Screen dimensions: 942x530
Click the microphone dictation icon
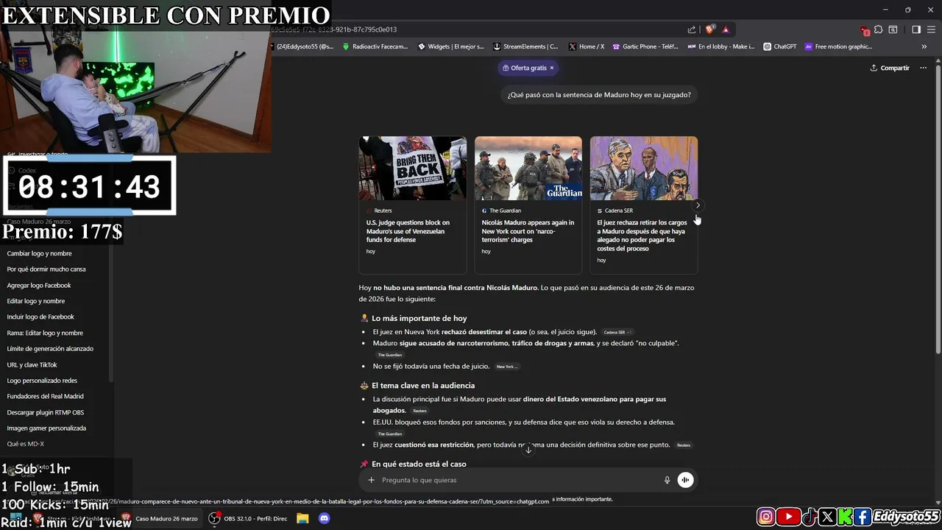pos(667,480)
